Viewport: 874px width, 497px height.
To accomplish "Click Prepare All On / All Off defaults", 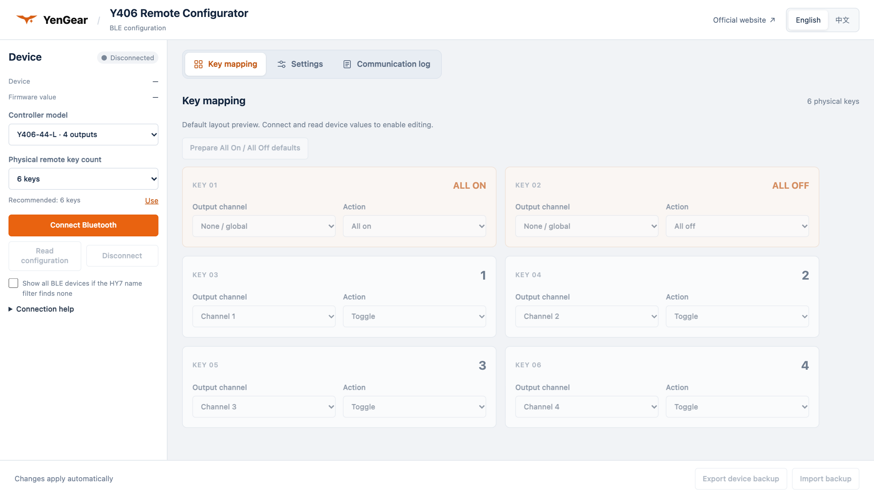I will (245, 148).
